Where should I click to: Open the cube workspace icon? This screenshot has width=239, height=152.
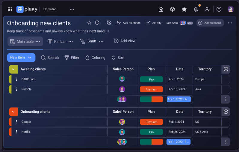pos(173,9)
